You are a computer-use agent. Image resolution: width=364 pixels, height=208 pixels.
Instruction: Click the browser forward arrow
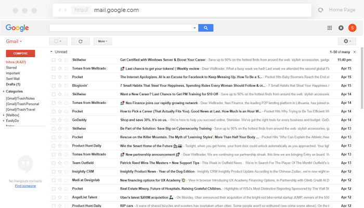66,10
